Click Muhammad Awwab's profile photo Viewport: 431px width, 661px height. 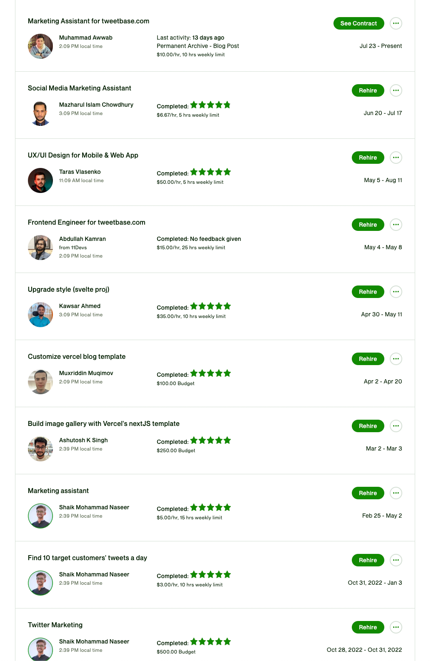tap(40, 46)
